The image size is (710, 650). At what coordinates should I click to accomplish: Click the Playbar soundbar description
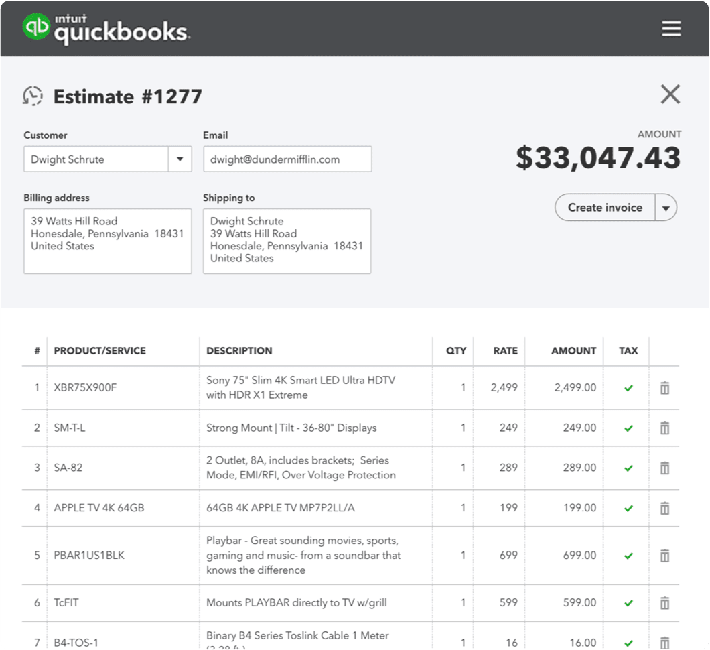pos(303,556)
